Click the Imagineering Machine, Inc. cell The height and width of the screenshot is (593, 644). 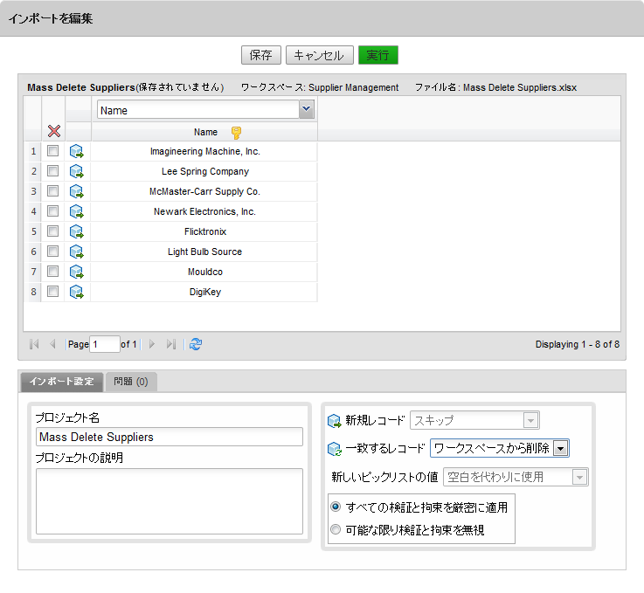point(204,151)
